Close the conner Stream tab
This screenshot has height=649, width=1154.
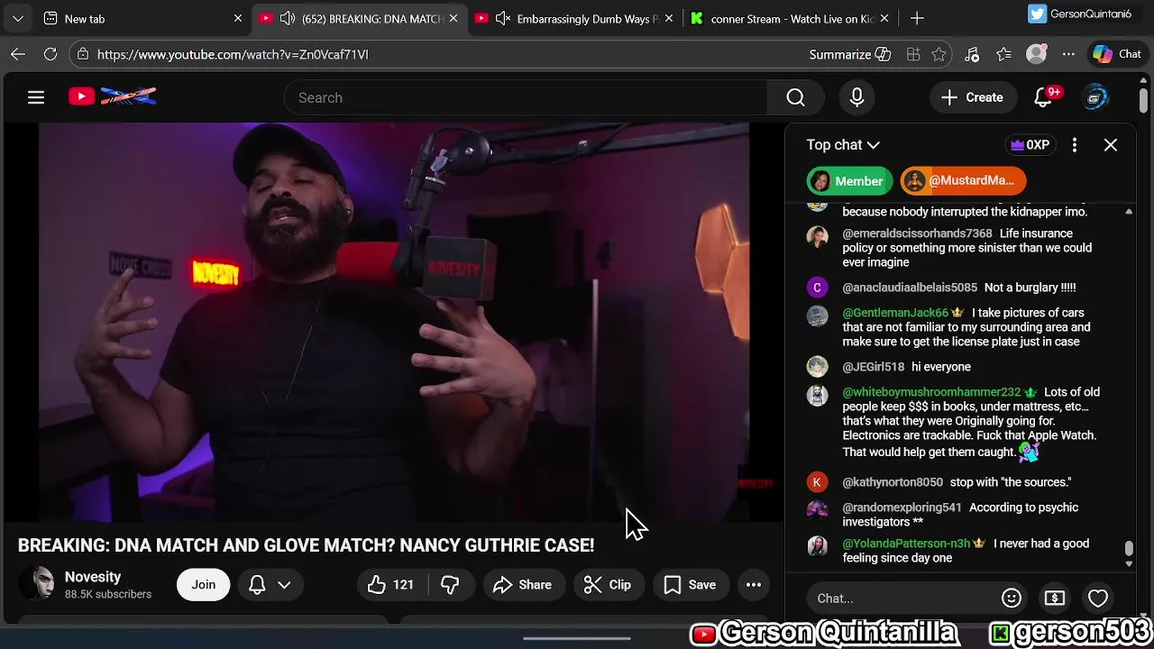(x=884, y=18)
